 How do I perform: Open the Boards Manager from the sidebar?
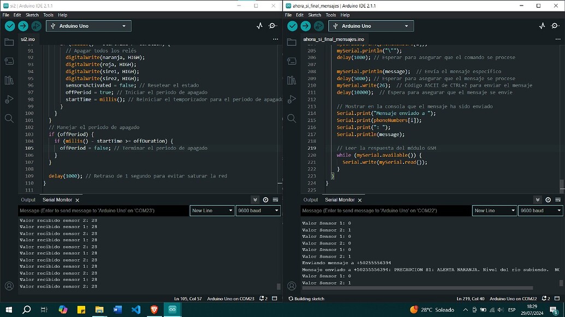tap(8, 61)
